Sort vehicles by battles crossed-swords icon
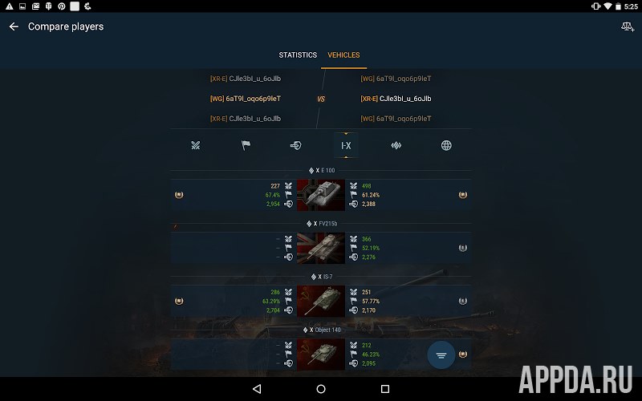This screenshot has height=401, width=642. (x=196, y=145)
